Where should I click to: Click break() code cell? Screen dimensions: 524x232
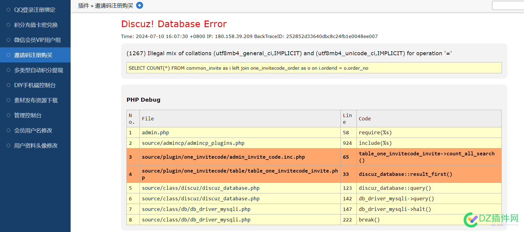click(429, 220)
